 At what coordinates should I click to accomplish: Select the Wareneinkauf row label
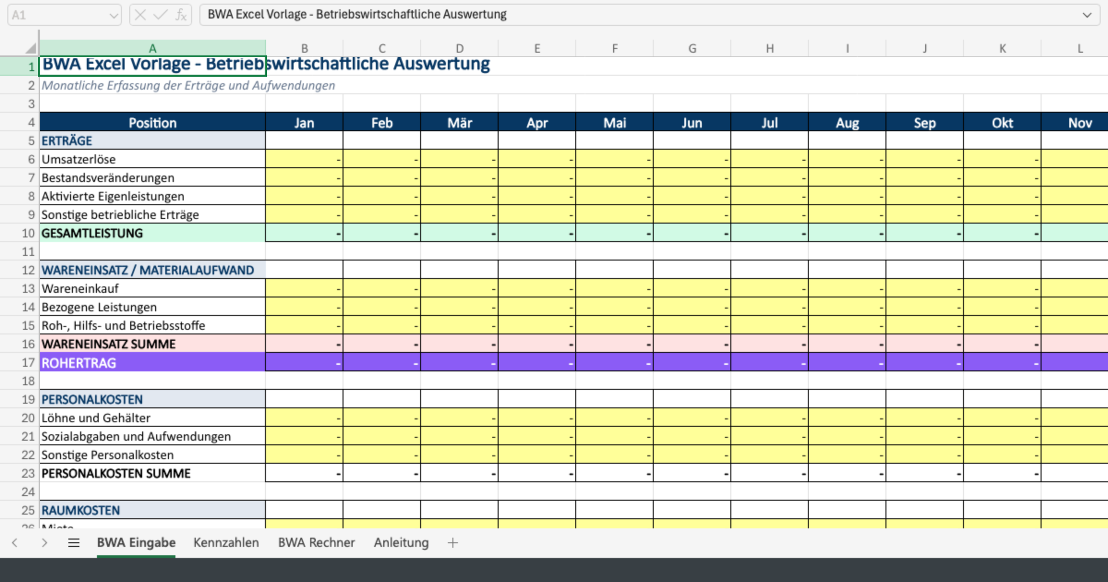pos(152,288)
